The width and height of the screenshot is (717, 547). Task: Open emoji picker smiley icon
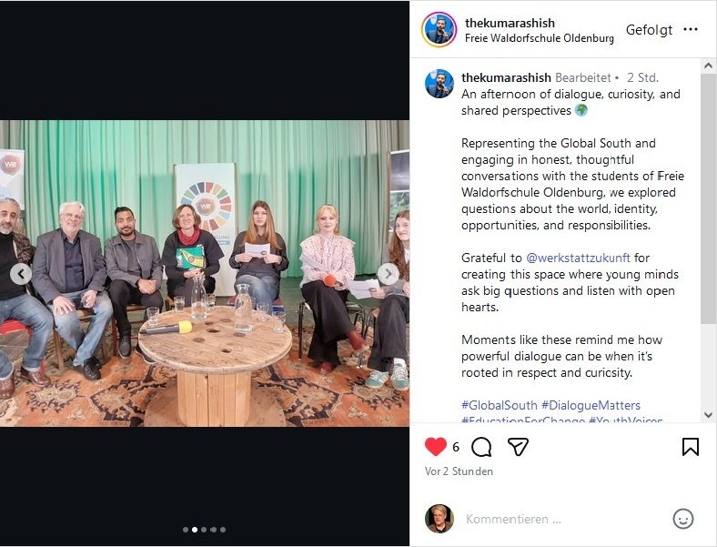pos(683,519)
